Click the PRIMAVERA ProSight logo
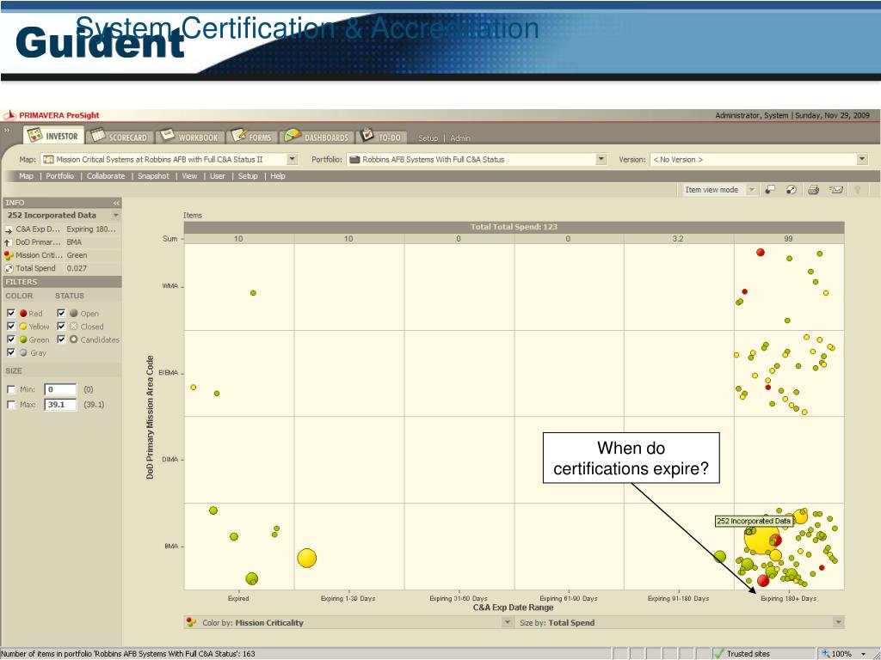The image size is (881, 660). (x=51, y=115)
